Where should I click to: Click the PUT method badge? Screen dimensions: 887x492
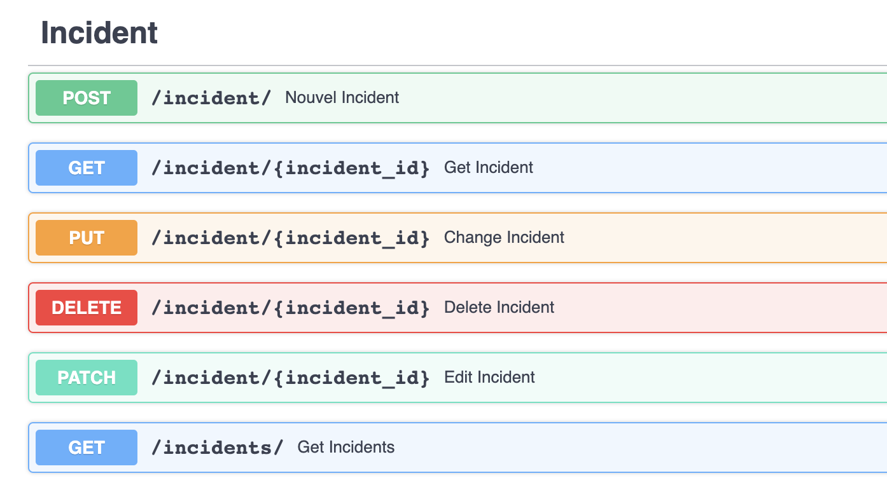pos(86,237)
